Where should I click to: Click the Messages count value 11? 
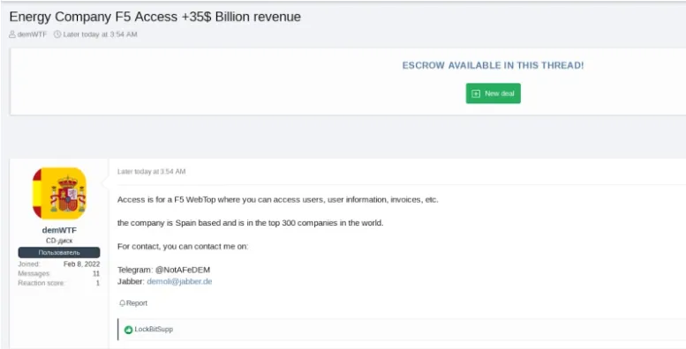(x=96, y=274)
